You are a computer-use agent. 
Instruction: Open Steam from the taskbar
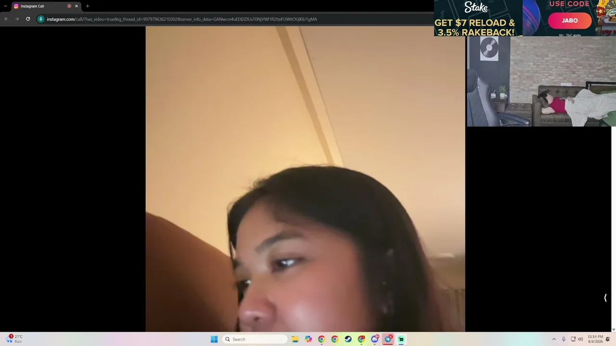pyautogui.click(x=348, y=339)
